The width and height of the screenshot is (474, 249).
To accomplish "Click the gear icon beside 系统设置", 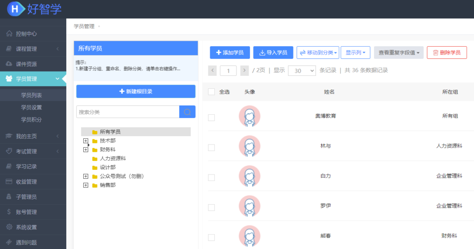I will (x=9, y=227).
